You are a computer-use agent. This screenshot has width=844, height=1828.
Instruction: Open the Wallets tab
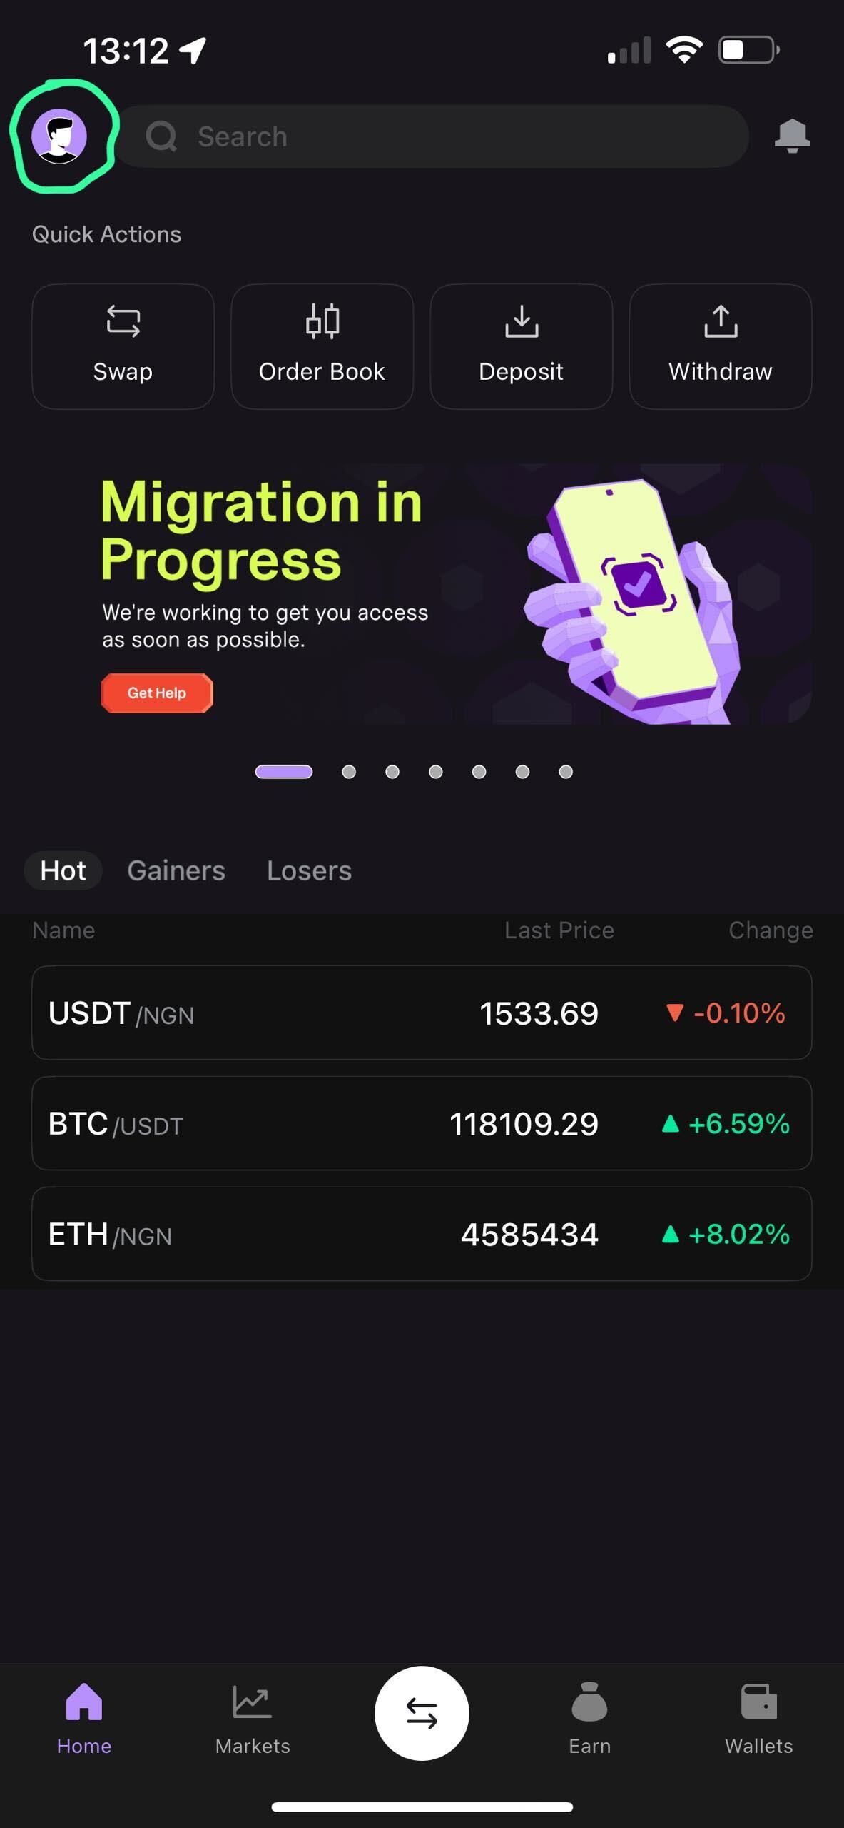tap(758, 1719)
